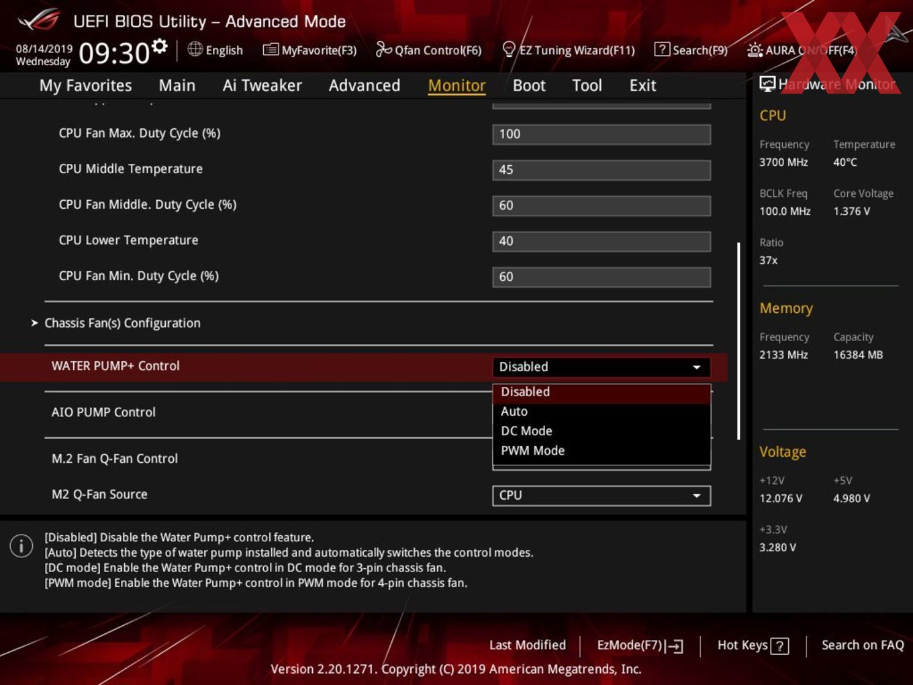Select the Monitor tab

click(456, 85)
